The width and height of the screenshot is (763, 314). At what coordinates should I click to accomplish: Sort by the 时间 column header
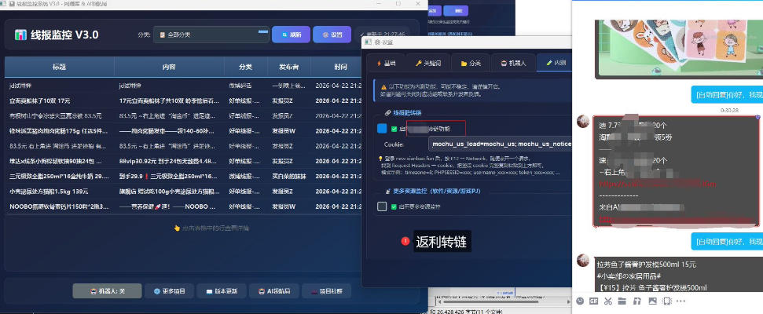pyautogui.click(x=339, y=67)
